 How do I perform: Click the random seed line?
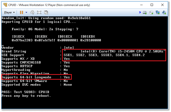tap(46, 18)
